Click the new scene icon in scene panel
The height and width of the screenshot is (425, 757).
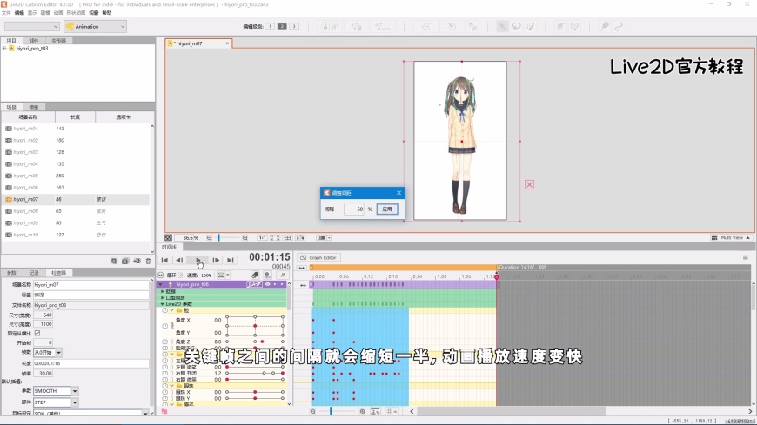coord(114,261)
